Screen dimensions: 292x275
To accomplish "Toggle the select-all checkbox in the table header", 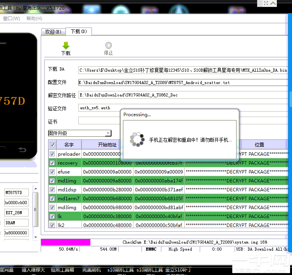I will 52,144.
